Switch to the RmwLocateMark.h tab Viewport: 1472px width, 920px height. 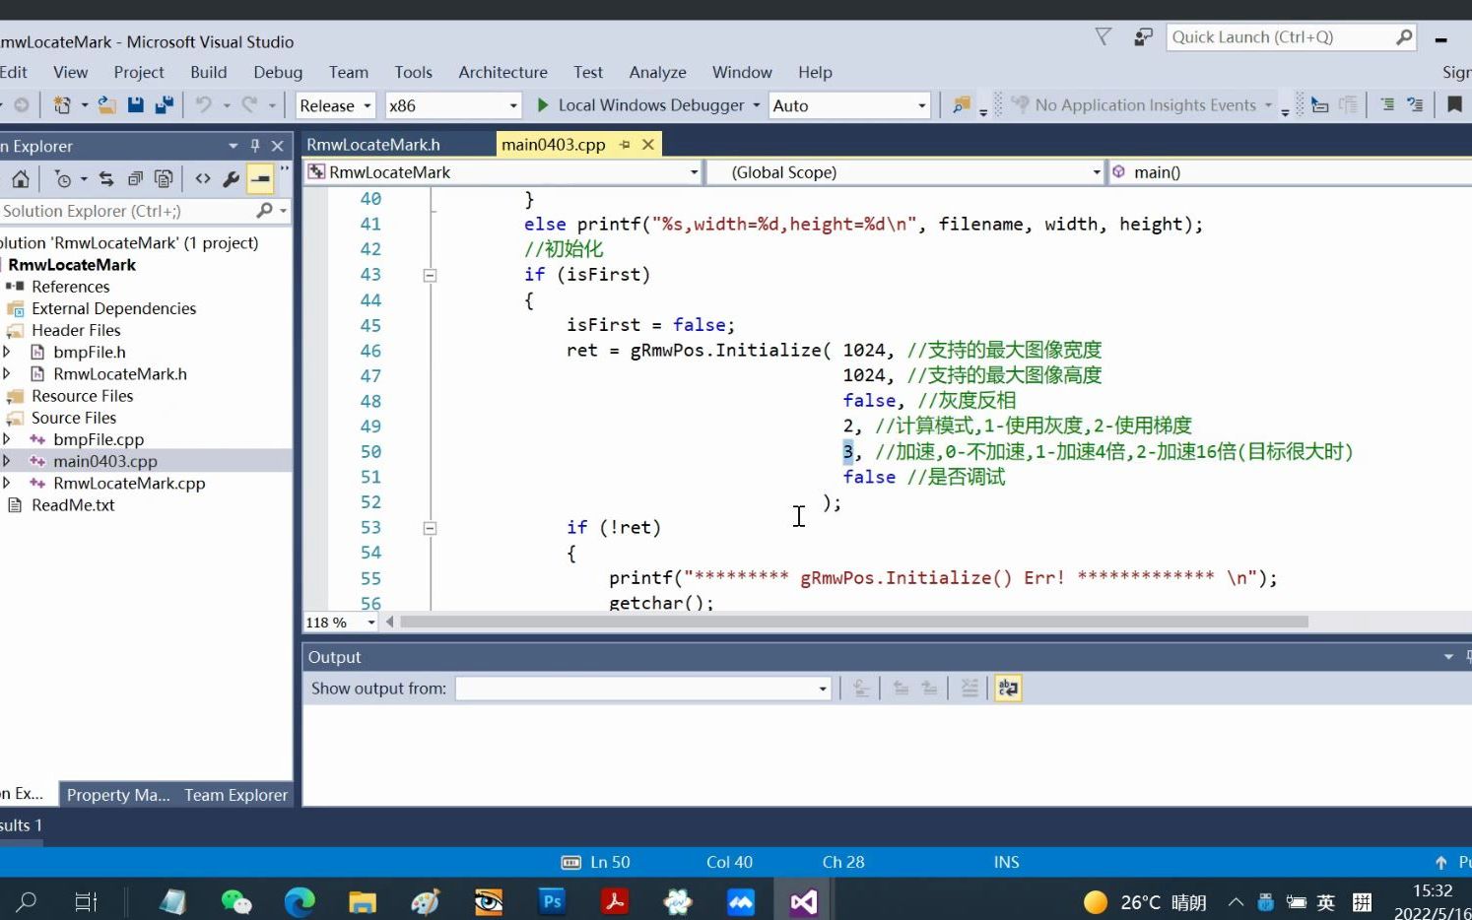tap(373, 145)
